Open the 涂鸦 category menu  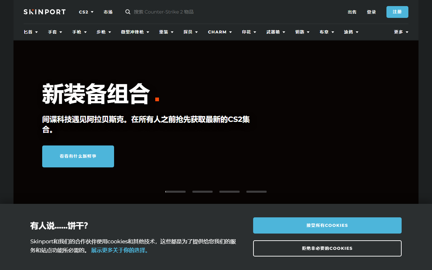pos(351,32)
